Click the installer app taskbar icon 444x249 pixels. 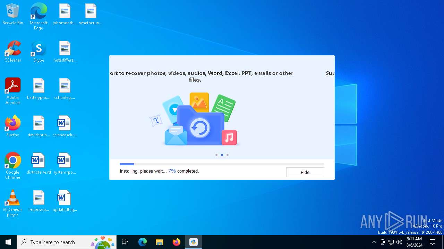click(194, 242)
